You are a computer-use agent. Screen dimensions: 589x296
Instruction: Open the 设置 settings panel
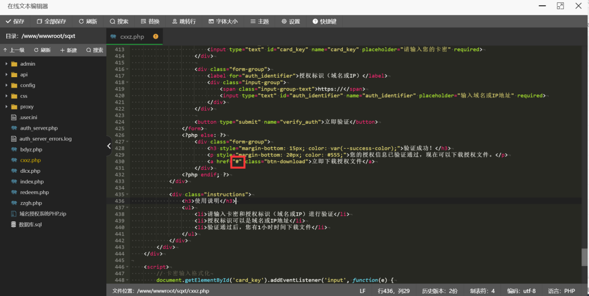290,21
